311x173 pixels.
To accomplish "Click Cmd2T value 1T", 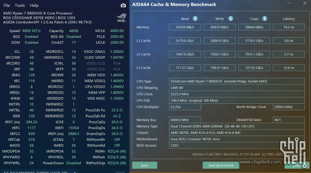I will (74, 42).
